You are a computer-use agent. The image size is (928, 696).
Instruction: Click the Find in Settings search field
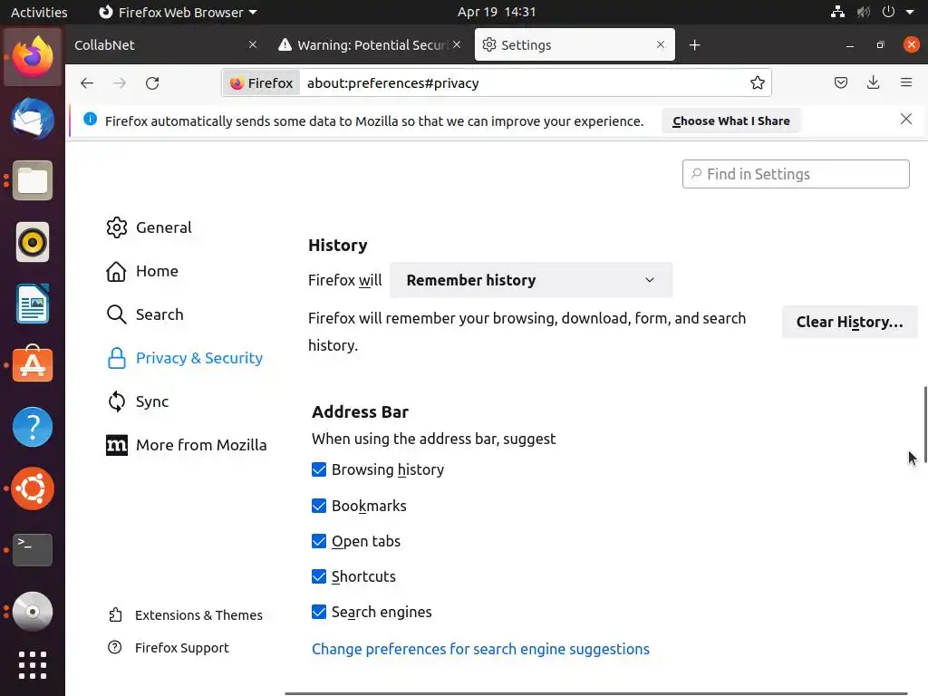click(796, 174)
